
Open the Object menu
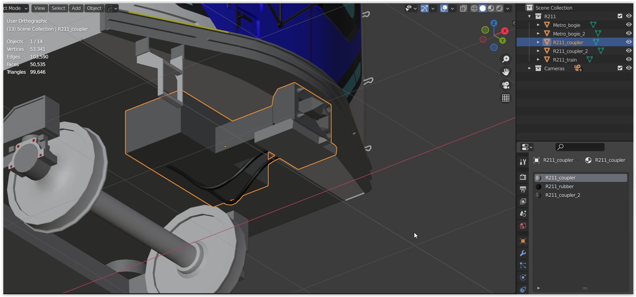(94, 8)
